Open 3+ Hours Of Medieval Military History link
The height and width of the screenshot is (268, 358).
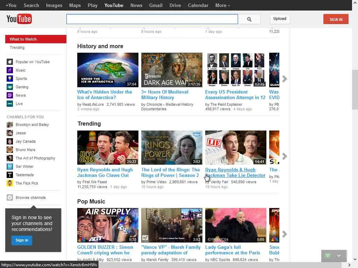[x=165, y=95]
